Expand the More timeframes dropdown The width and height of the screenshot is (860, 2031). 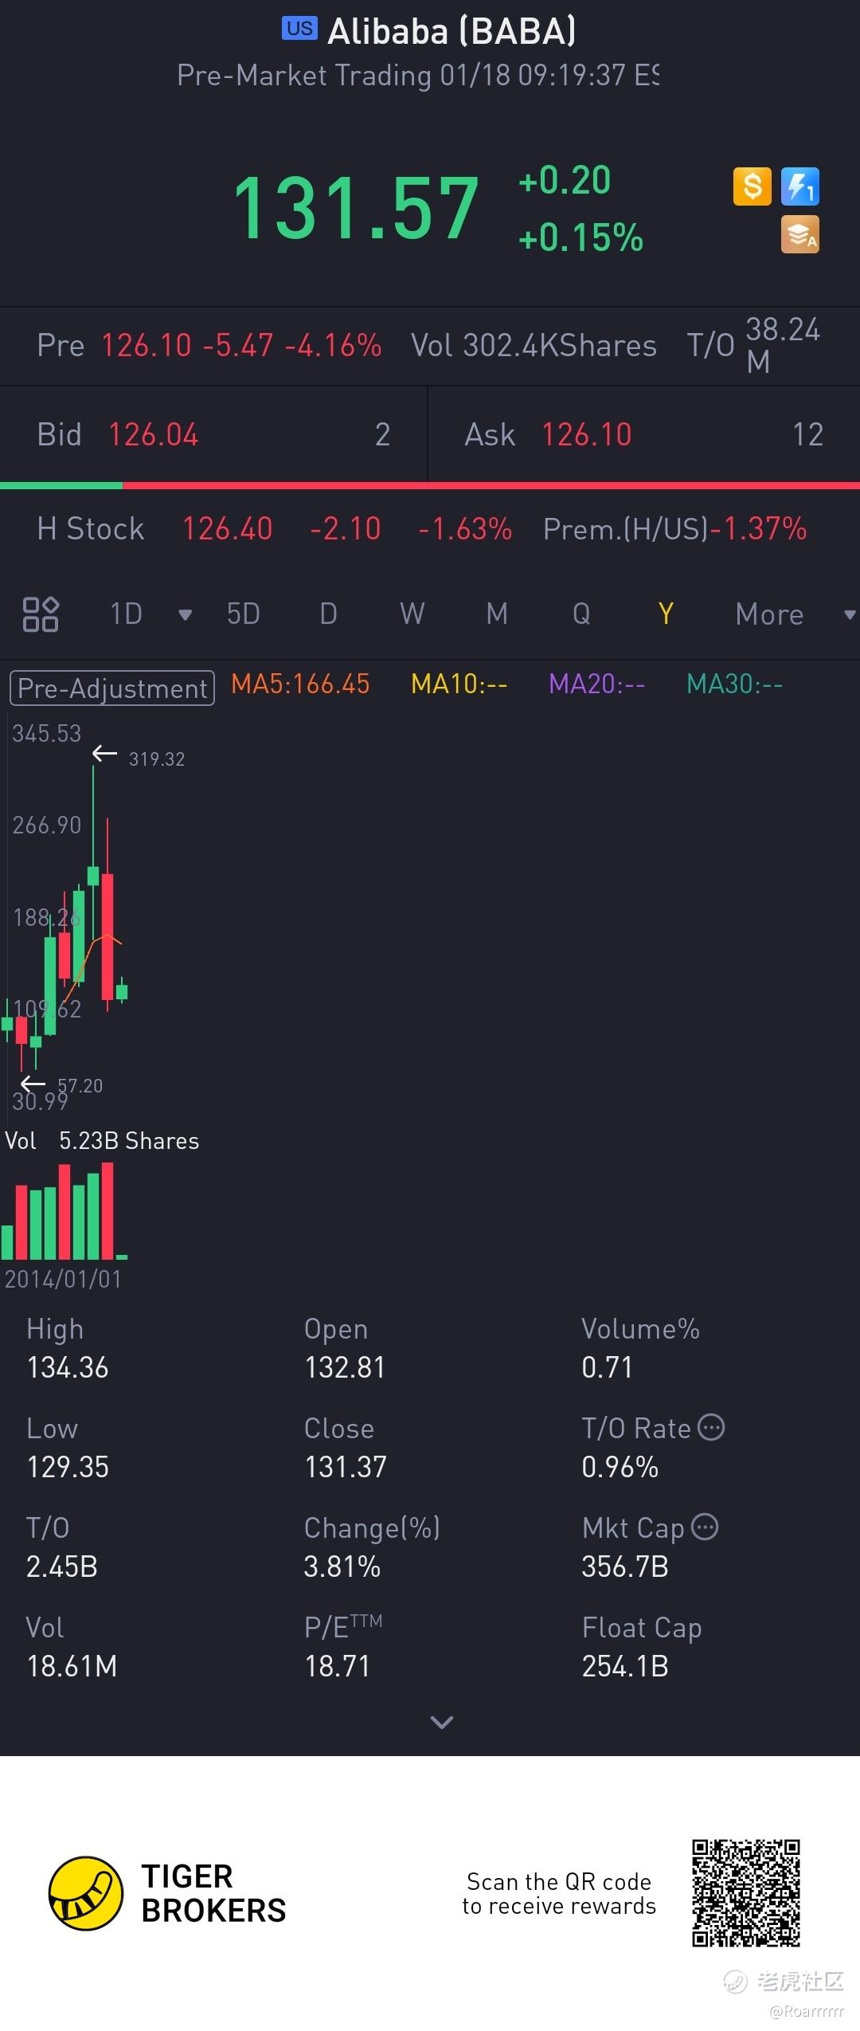pyautogui.click(x=849, y=614)
